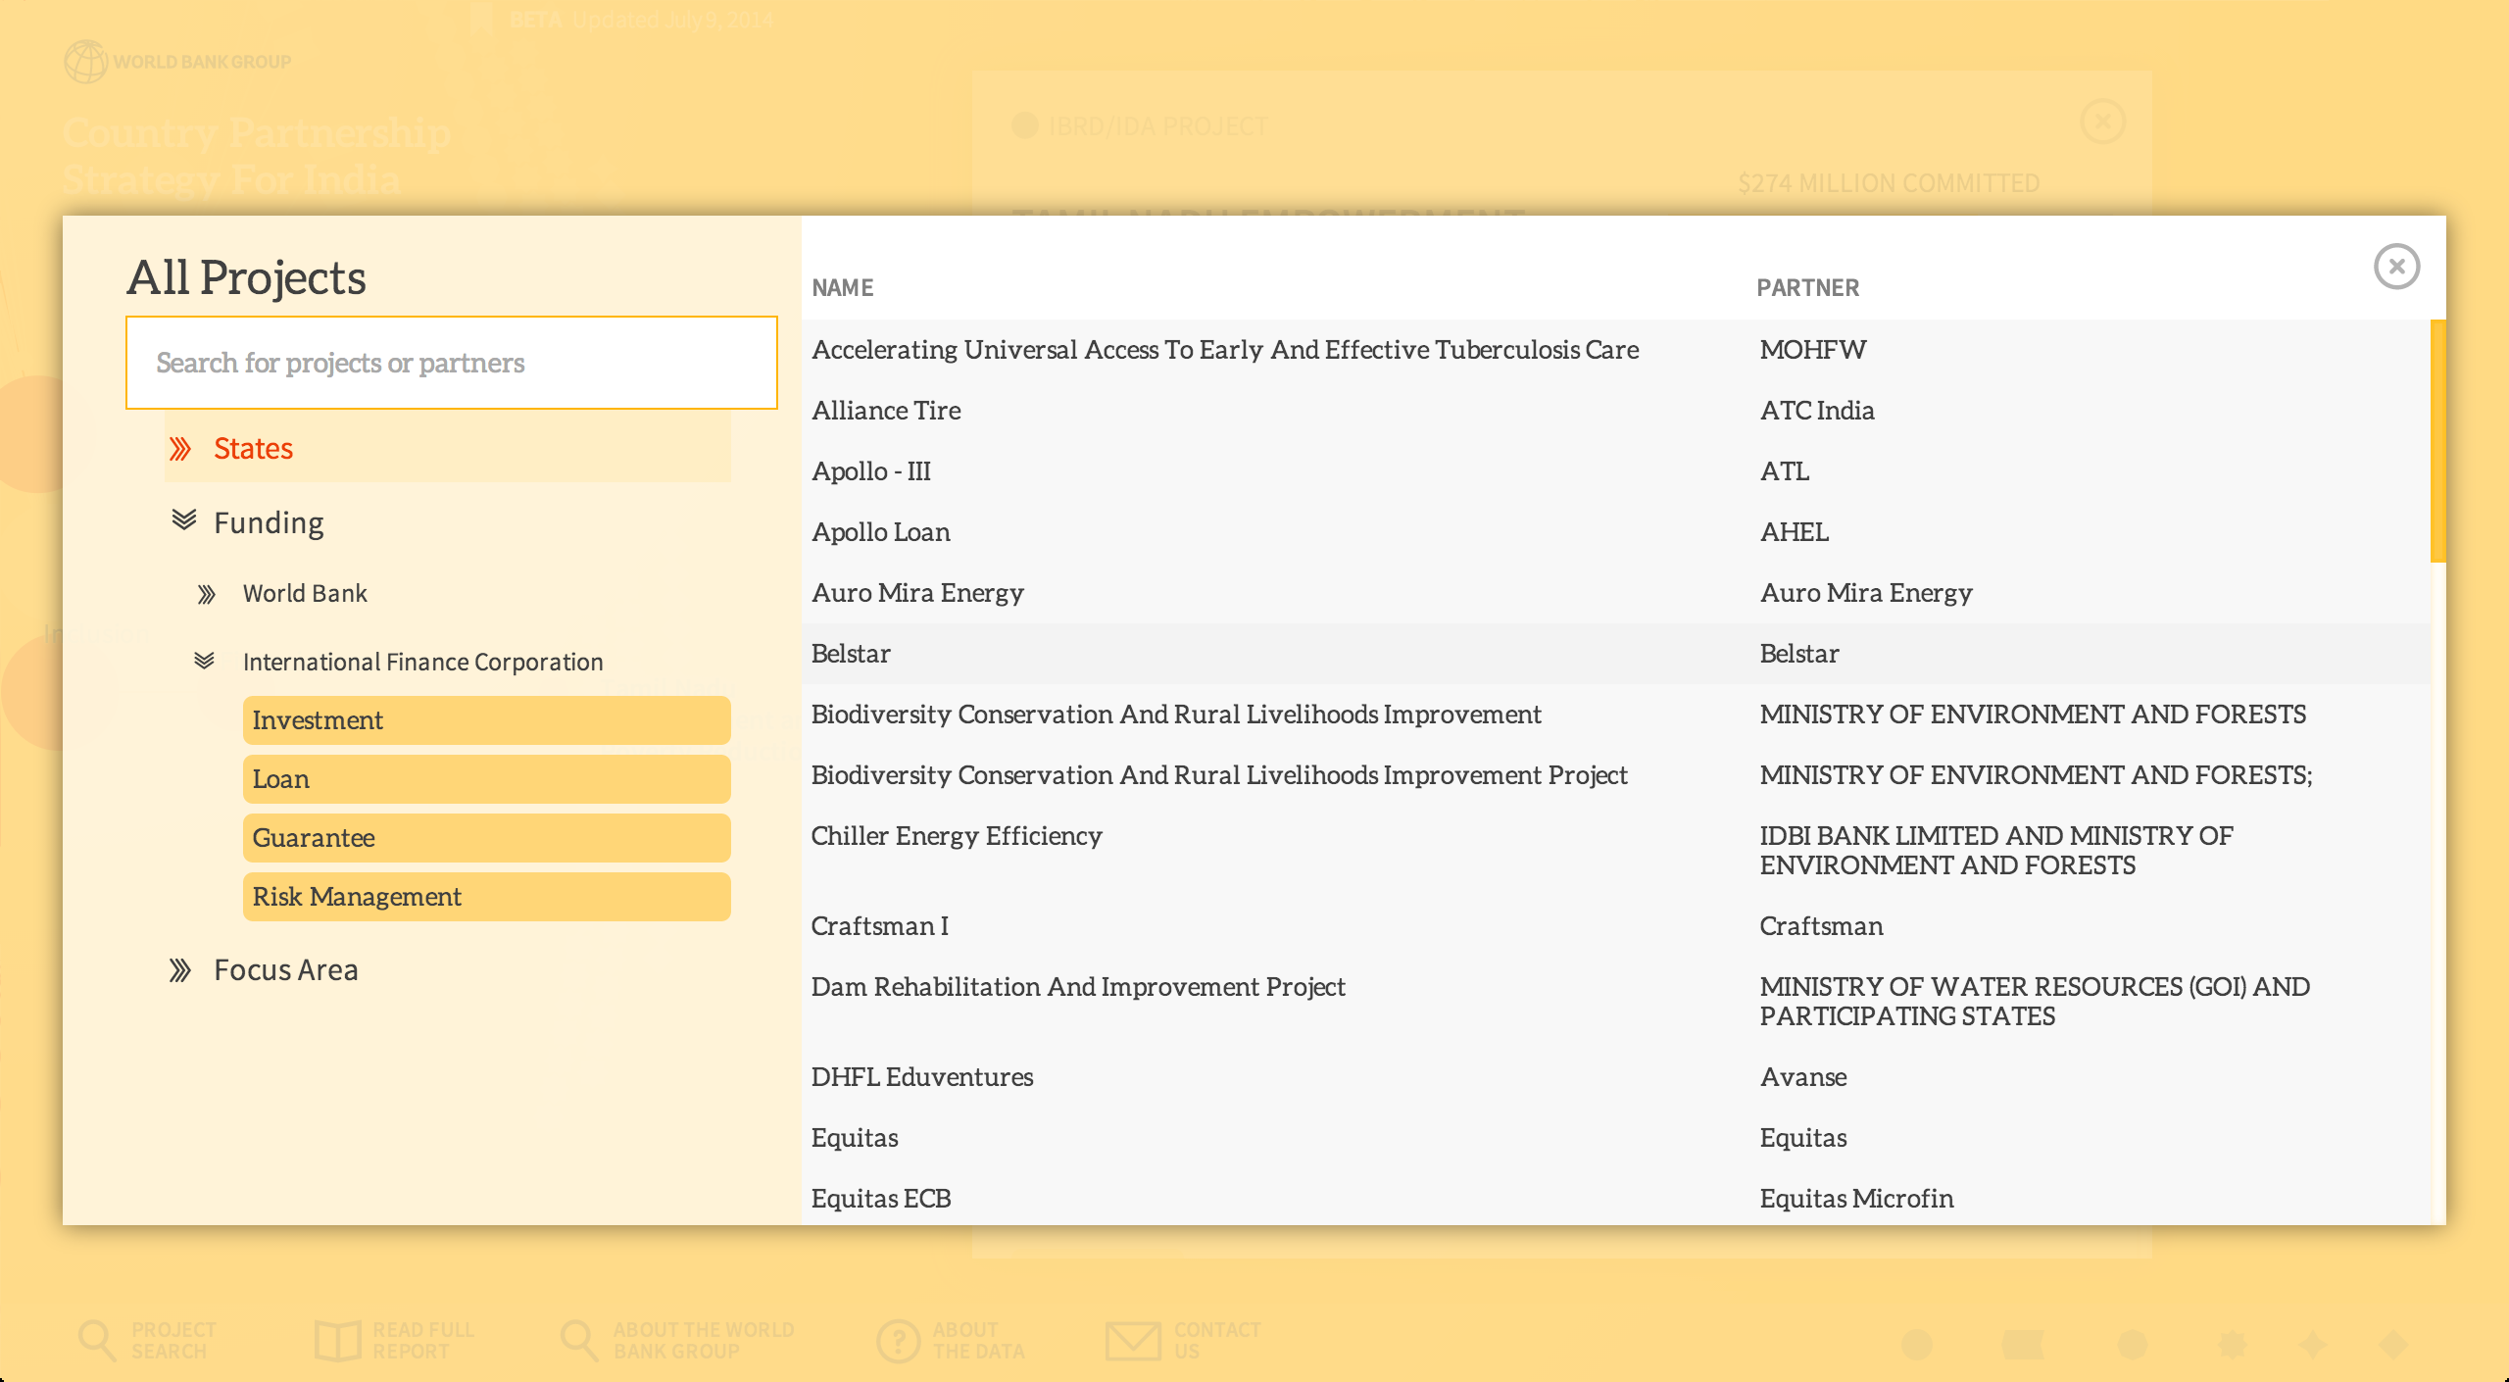Click the NAME column header
The height and width of the screenshot is (1382, 2509).
pos(842,288)
